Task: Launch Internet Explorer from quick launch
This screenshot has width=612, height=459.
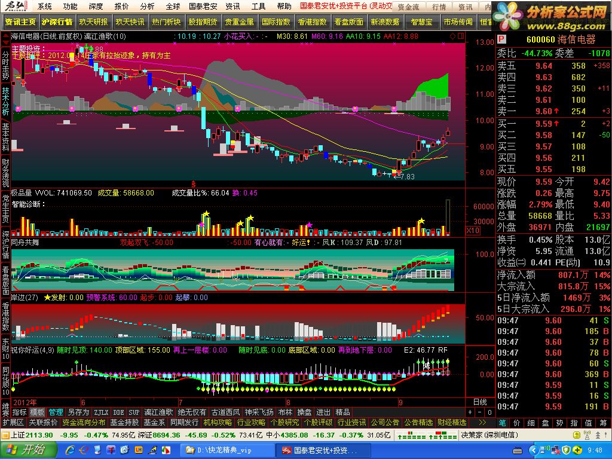Action: [x=71, y=450]
